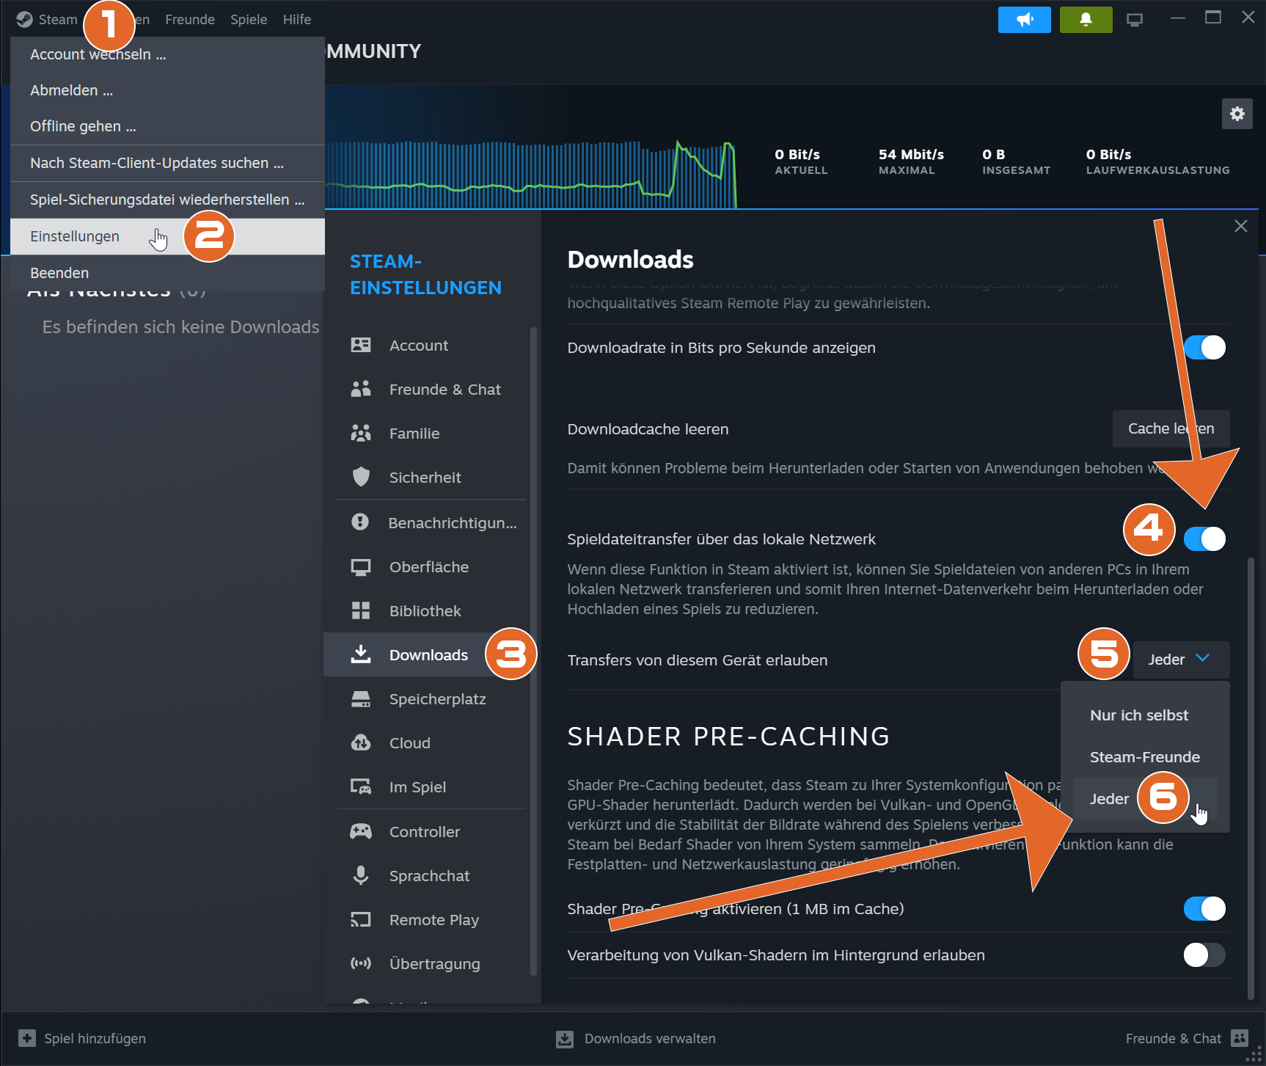This screenshot has height=1066, width=1266.
Task: Click the Cache leeren button
Action: click(x=1171, y=428)
